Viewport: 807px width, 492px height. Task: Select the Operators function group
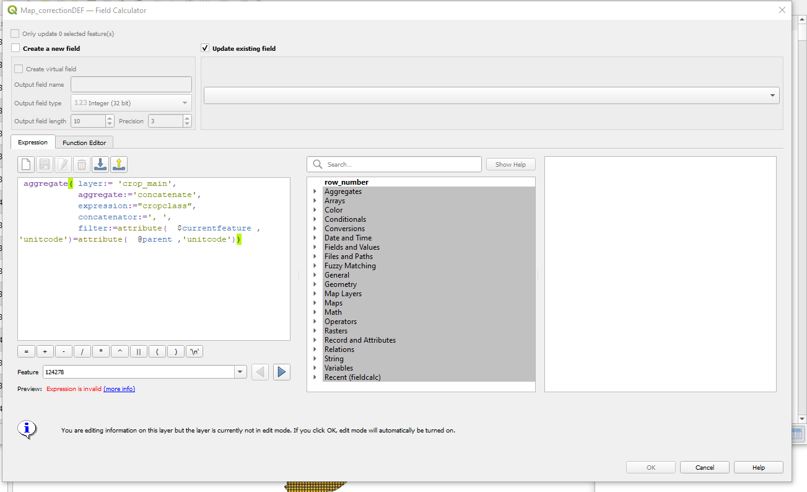pyautogui.click(x=341, y=322)
